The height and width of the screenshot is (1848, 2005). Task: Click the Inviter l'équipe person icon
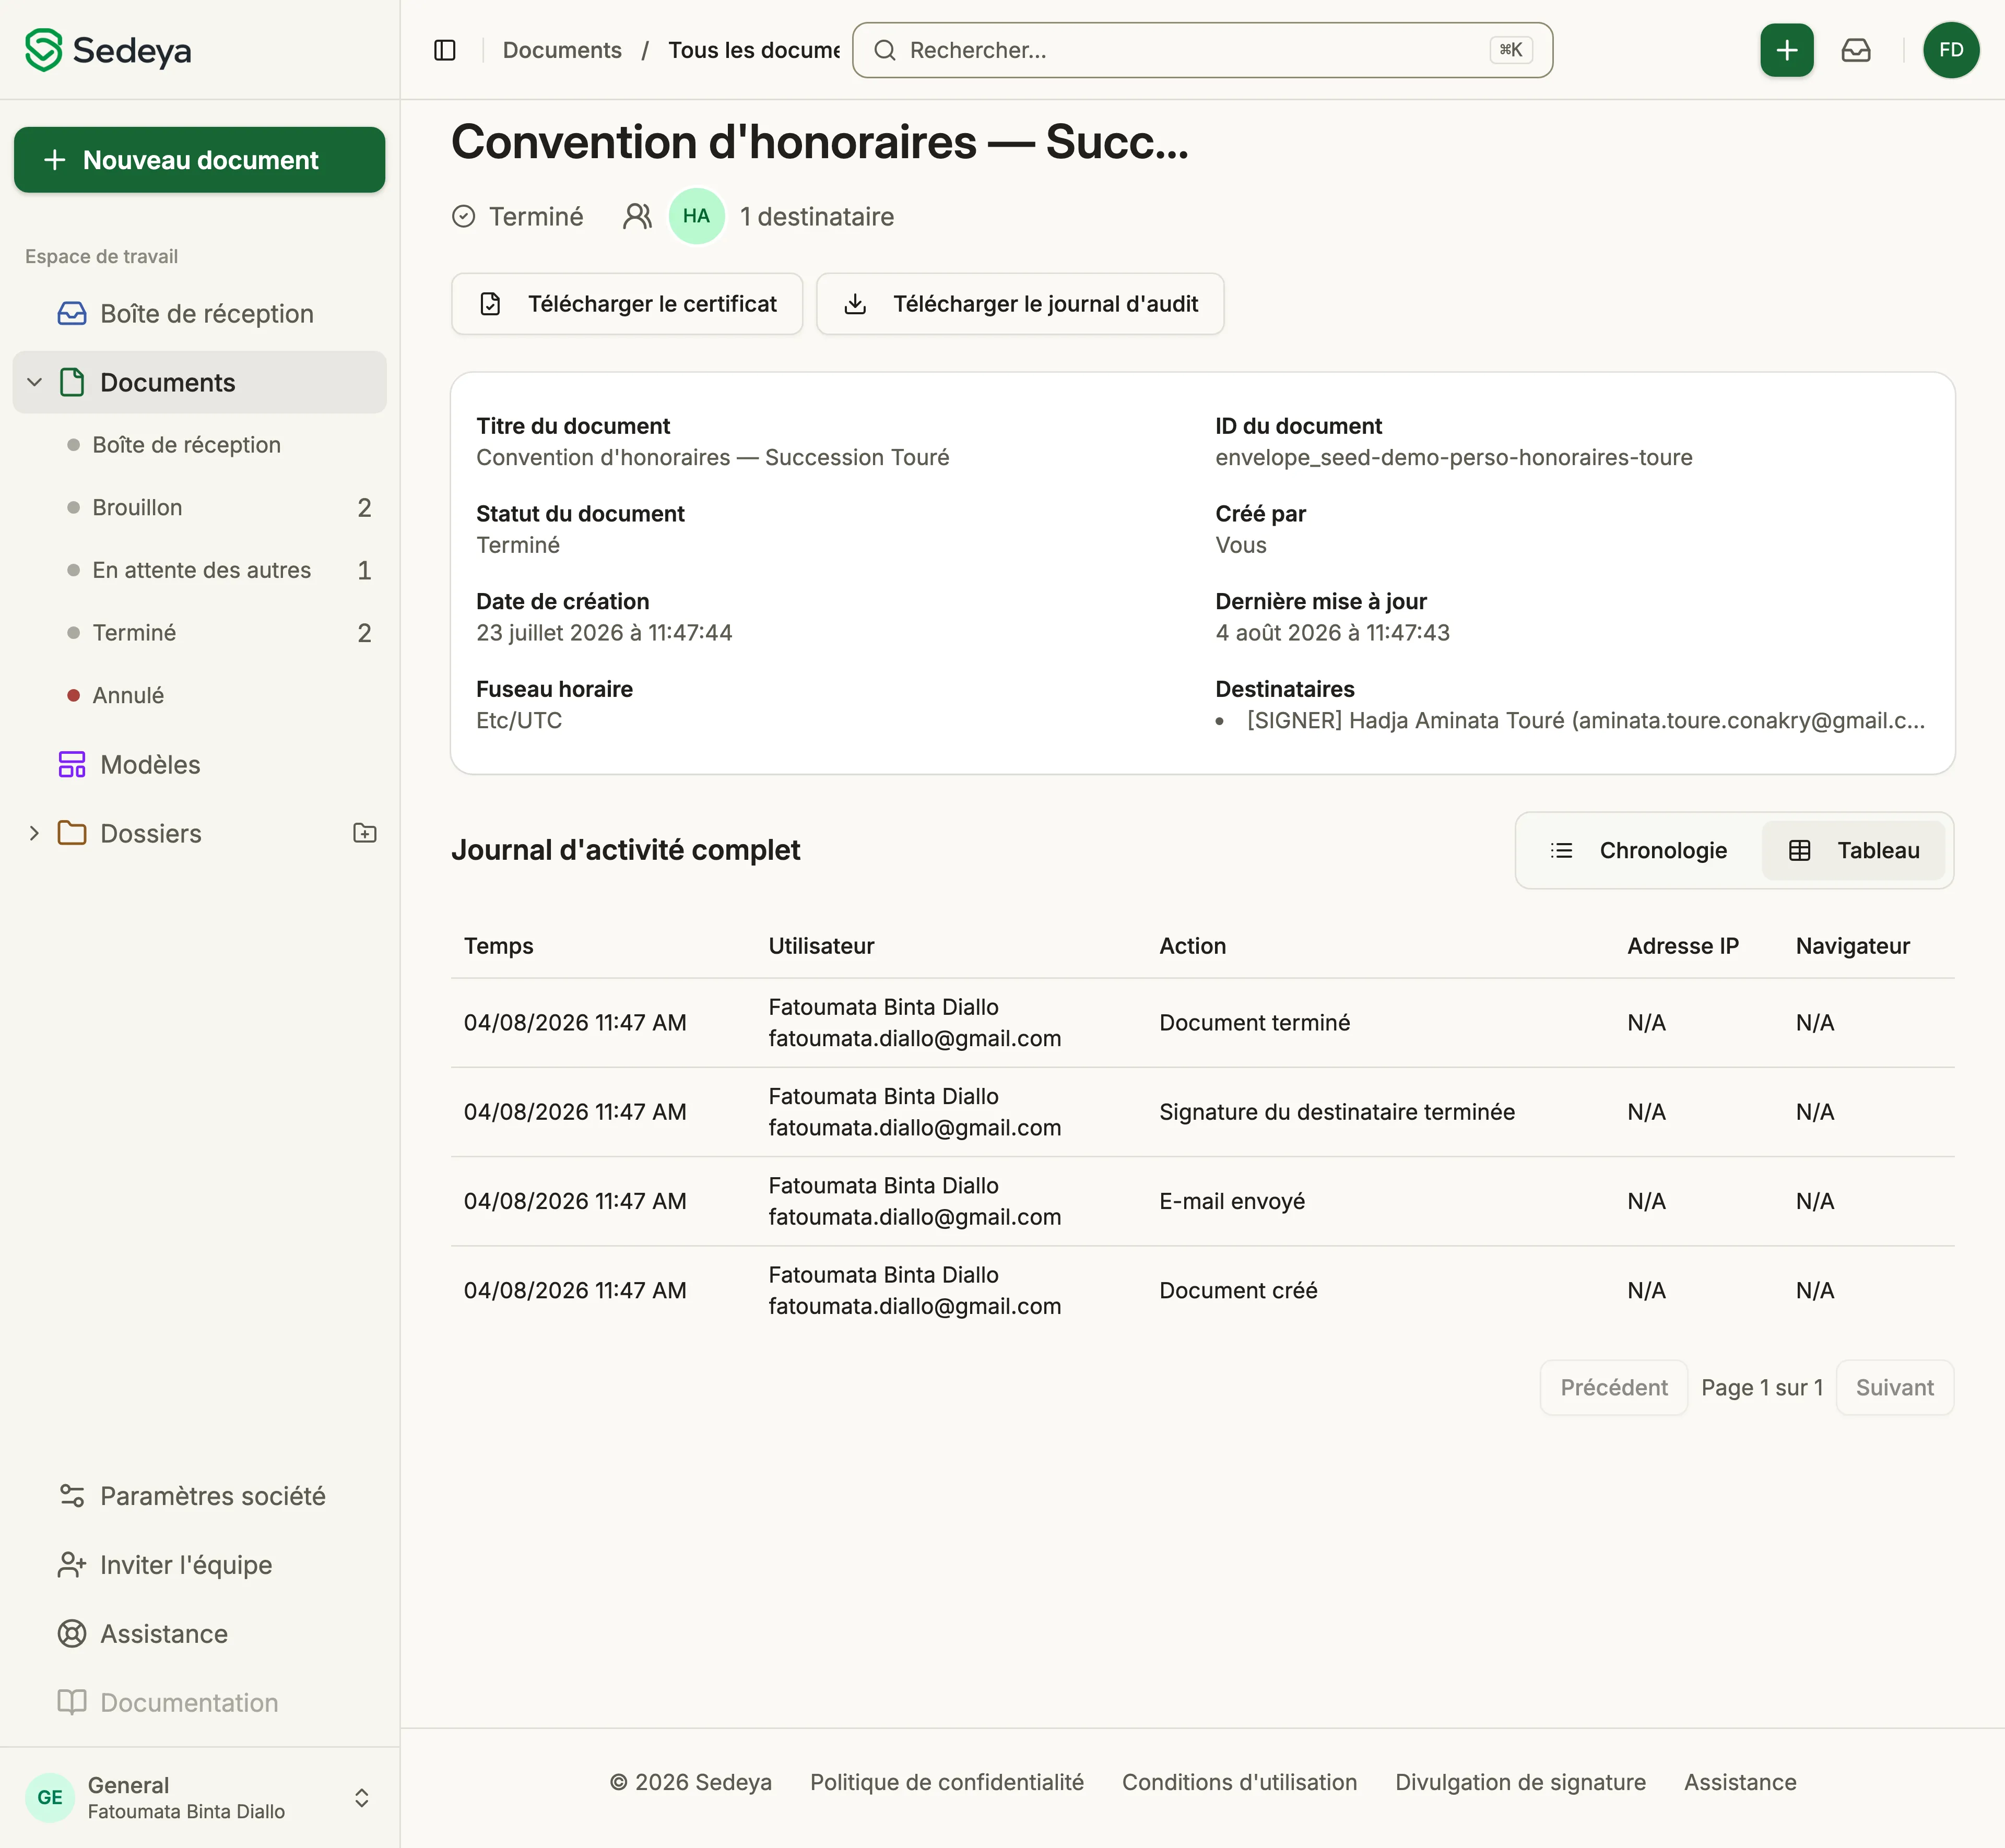point(72,1565)
